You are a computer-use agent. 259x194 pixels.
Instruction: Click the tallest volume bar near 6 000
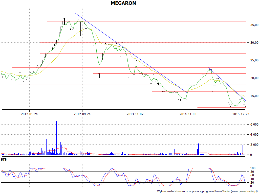click(56, 138)
